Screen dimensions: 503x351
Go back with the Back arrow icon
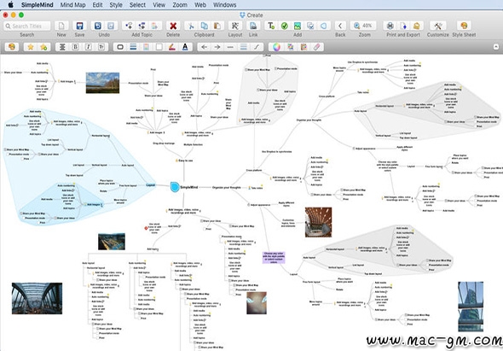(340, 26)
